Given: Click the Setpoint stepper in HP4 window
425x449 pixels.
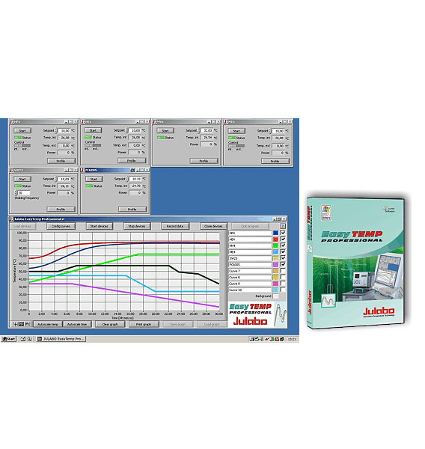Looking at the screenshot, I should tap(55, 130).
